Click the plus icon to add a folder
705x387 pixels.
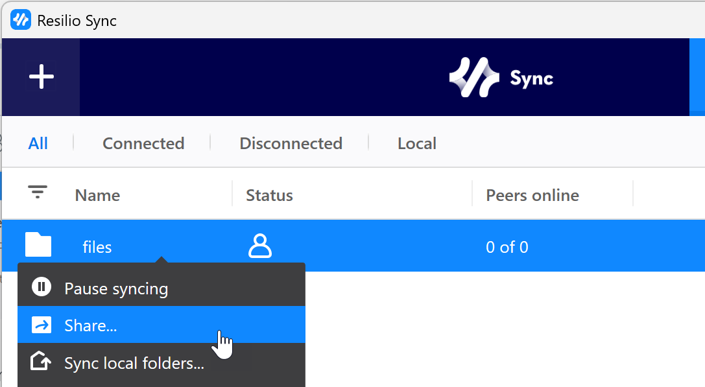pyautogui.click(x=41, y=76)
